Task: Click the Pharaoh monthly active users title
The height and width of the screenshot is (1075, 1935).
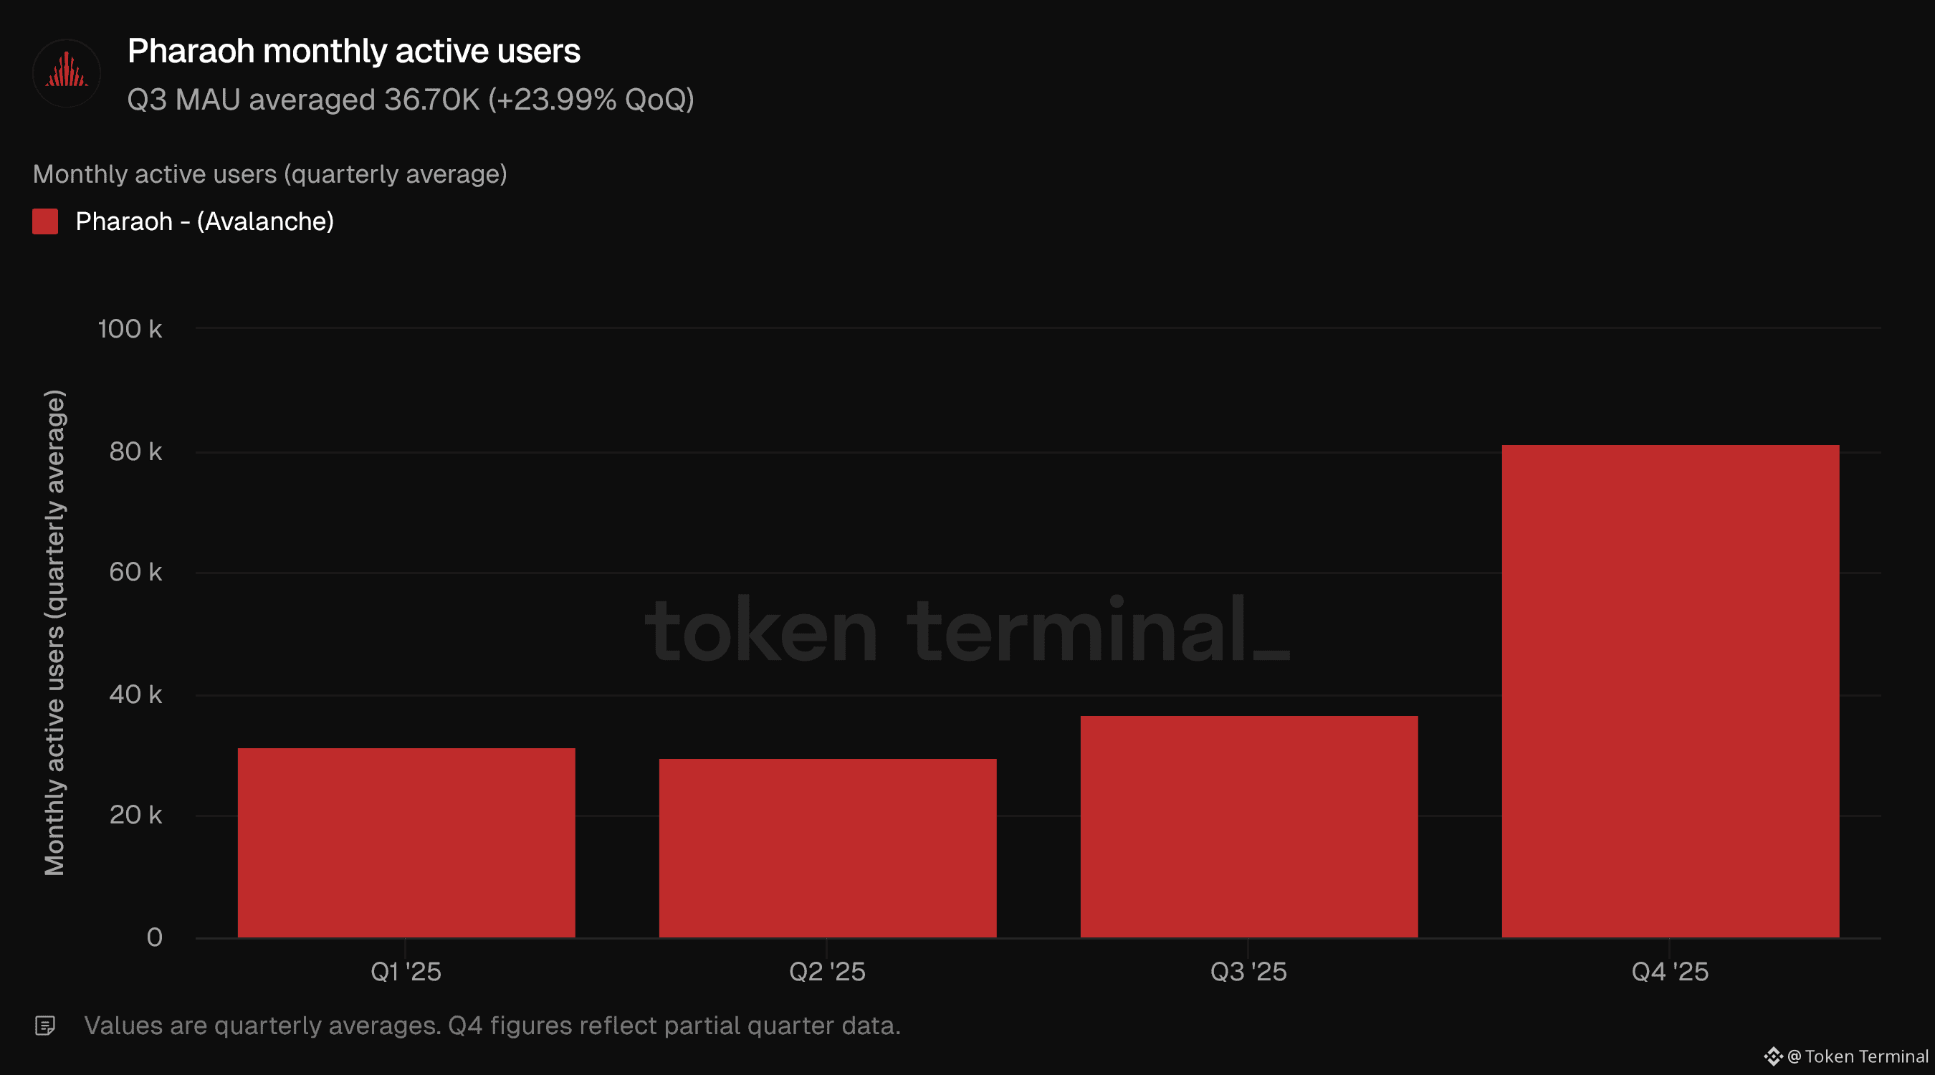Action: click(x=353, y=51)
